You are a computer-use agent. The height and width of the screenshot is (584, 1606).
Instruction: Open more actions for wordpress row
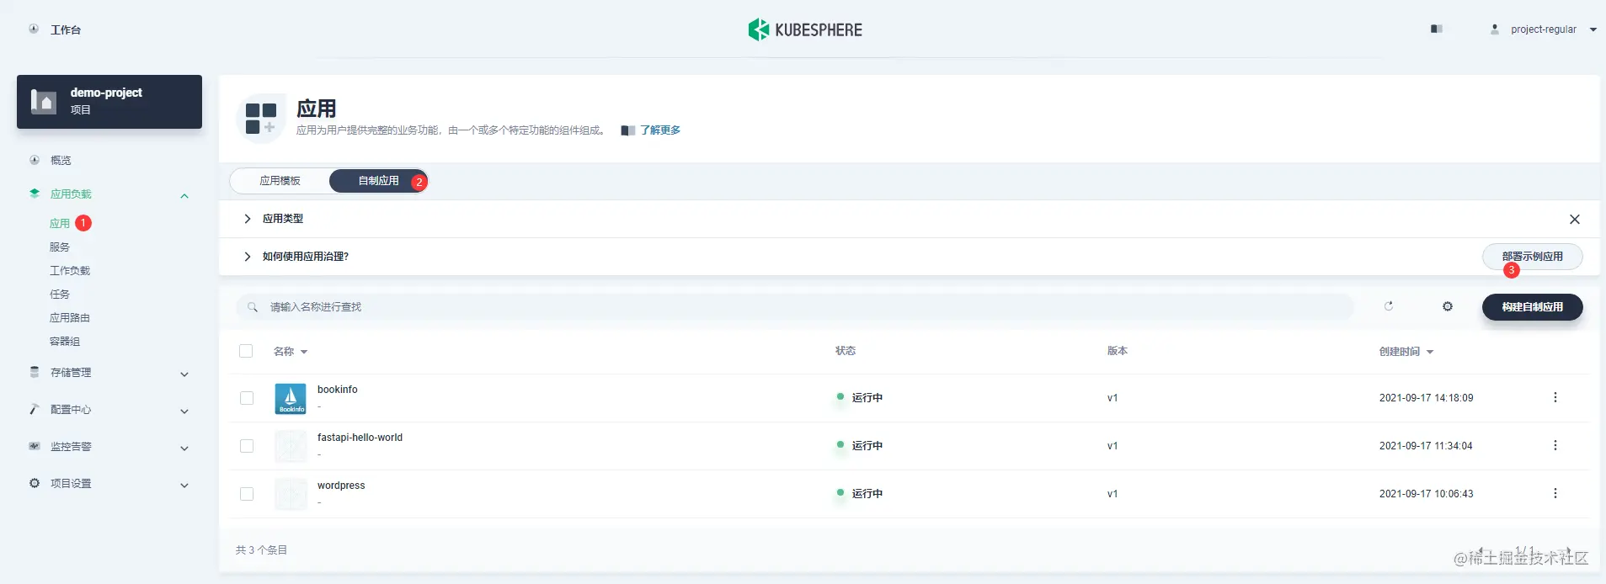[1555, 493]
